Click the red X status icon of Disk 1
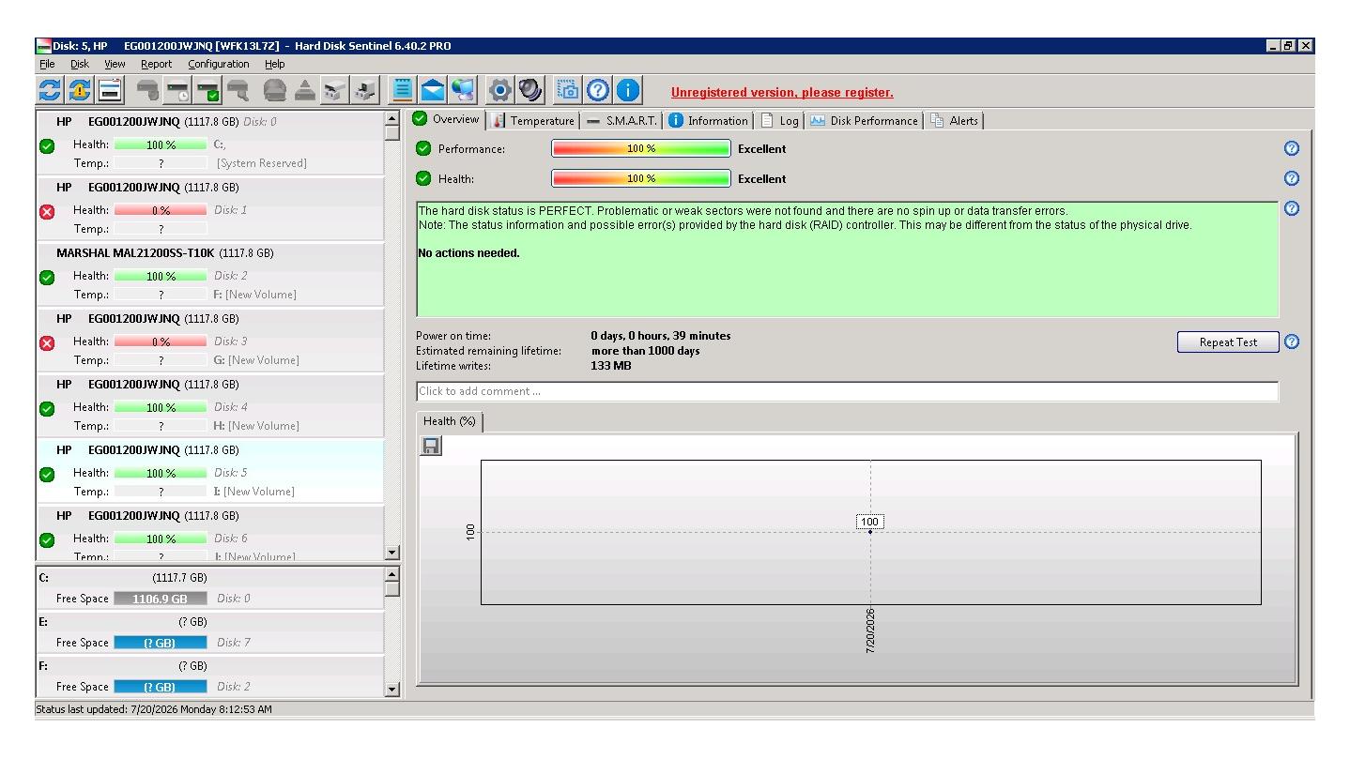Image resolution: width=1350 pixels, height=759 pixels. tap(47, 211)
